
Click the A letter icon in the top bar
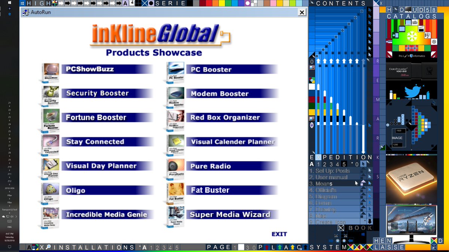(x=125, y=3)
